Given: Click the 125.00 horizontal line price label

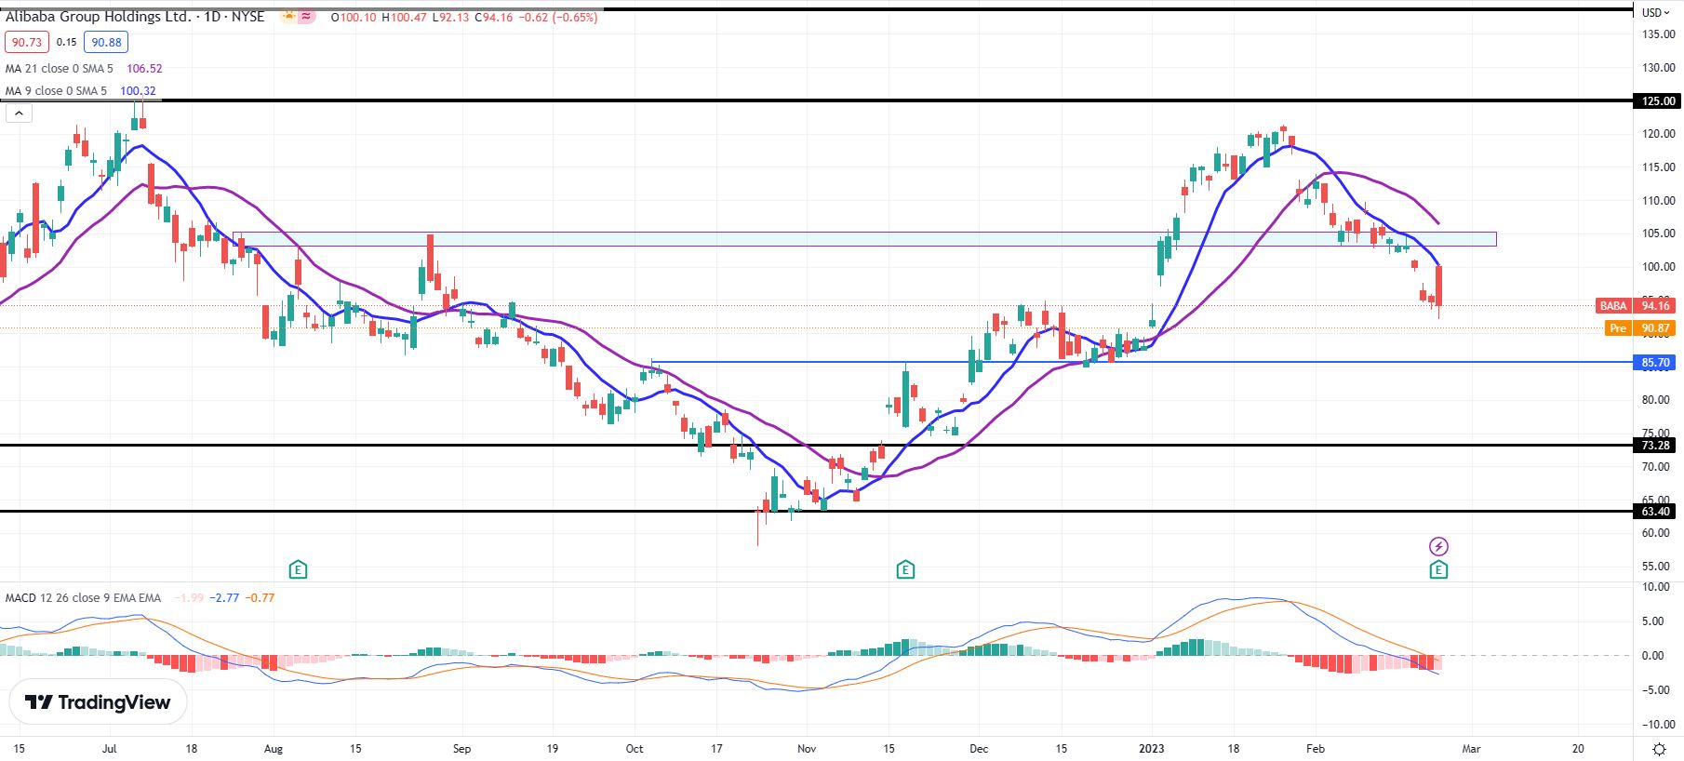Looking at the screenshot, I should coord(1656,100).
